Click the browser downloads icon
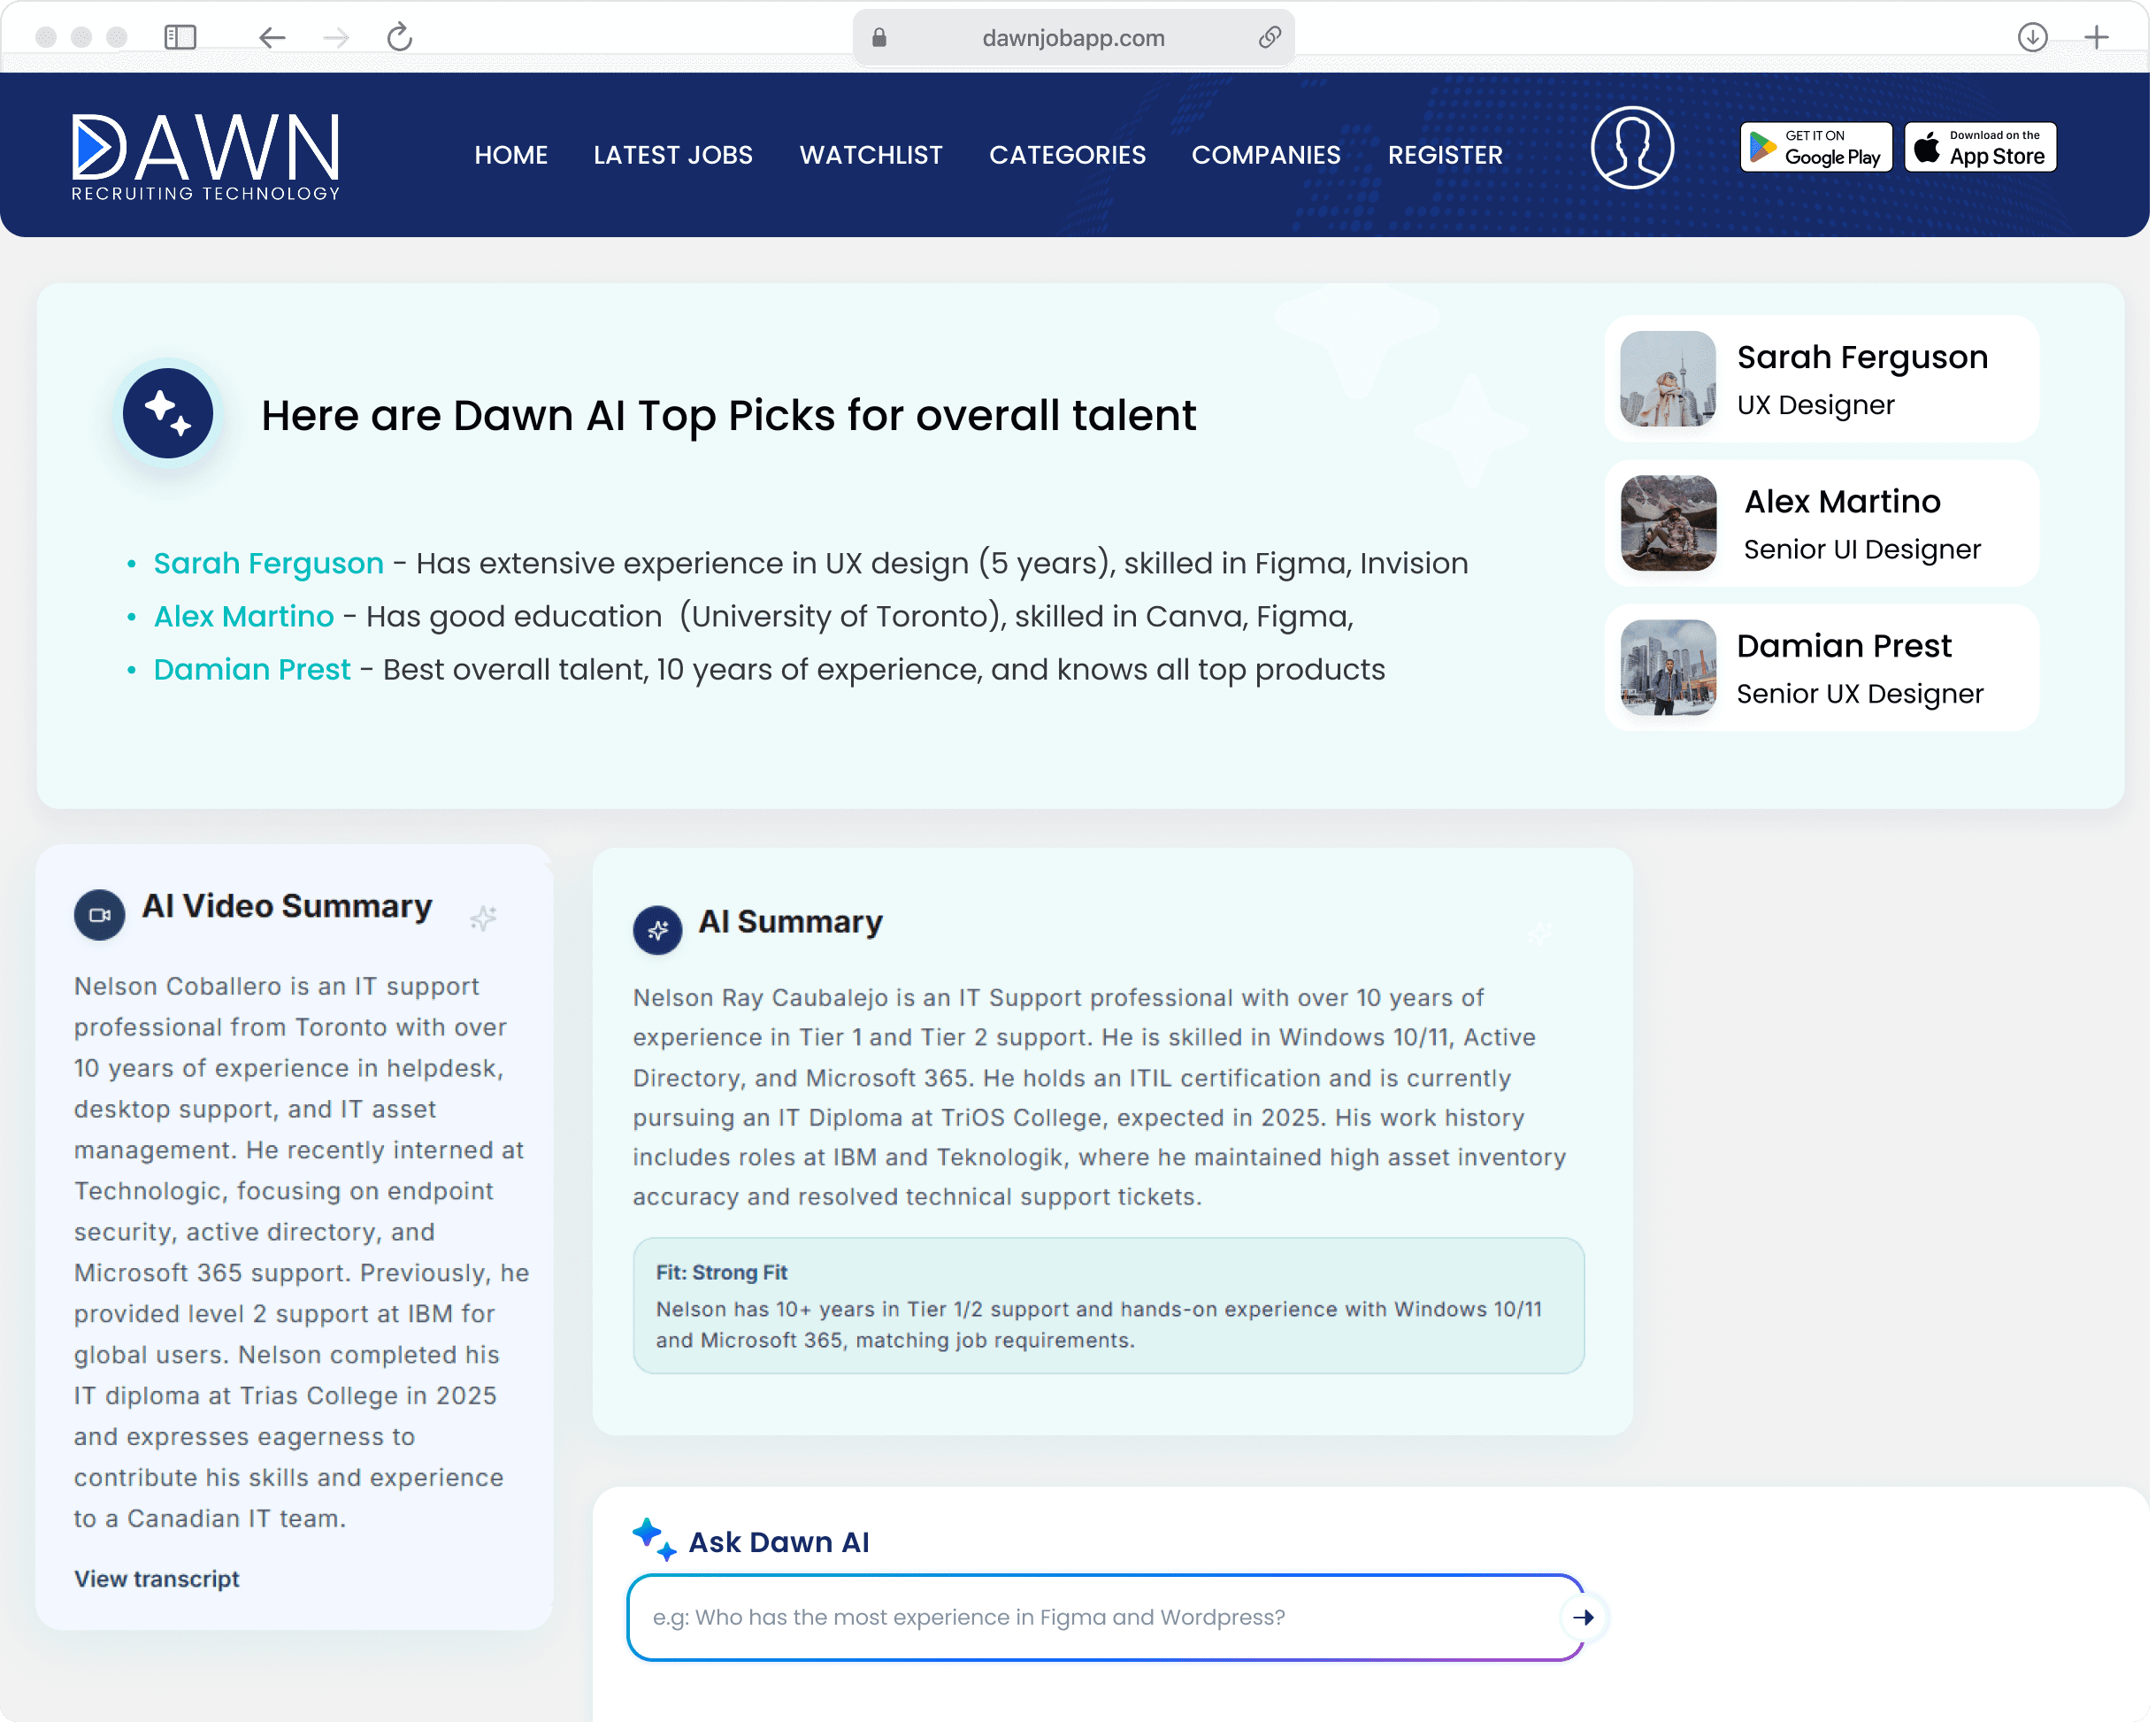This screenshot has width=2156, height=1722. (x=2032, y=37)
